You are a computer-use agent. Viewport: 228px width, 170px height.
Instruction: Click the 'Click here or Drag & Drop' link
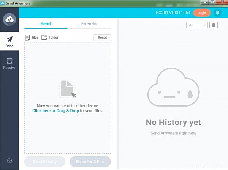pos(55,111)
